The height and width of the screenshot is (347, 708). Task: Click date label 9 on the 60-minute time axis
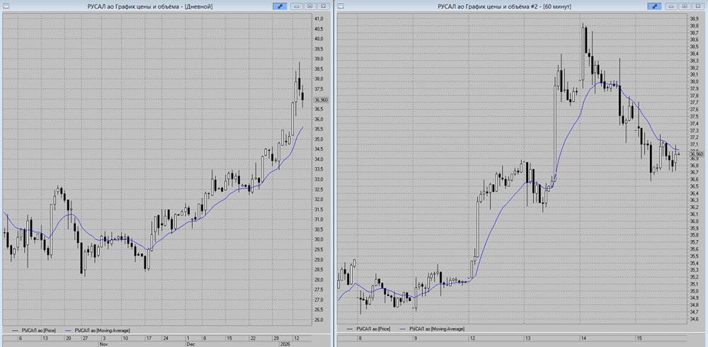point(416,338)
